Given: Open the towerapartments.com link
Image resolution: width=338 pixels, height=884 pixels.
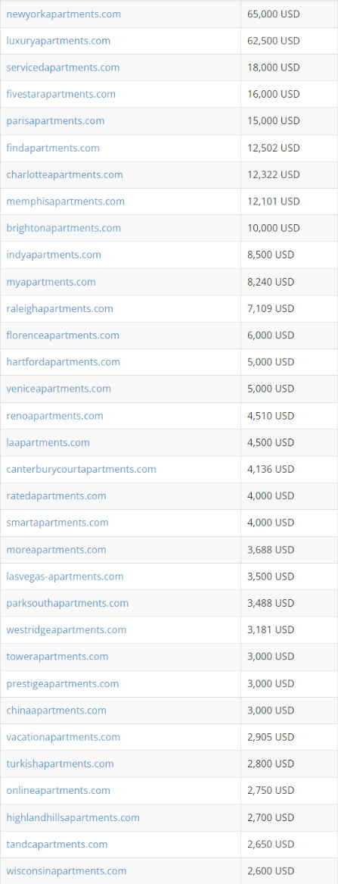Looking at the screenshot, I should [x=57, y=657].
